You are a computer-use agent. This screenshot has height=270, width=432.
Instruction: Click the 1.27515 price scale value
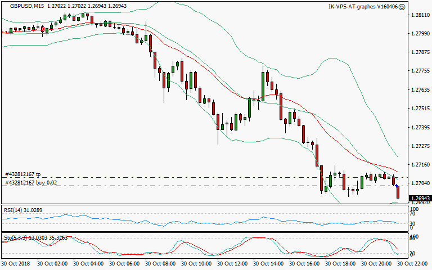coord(420,109)
